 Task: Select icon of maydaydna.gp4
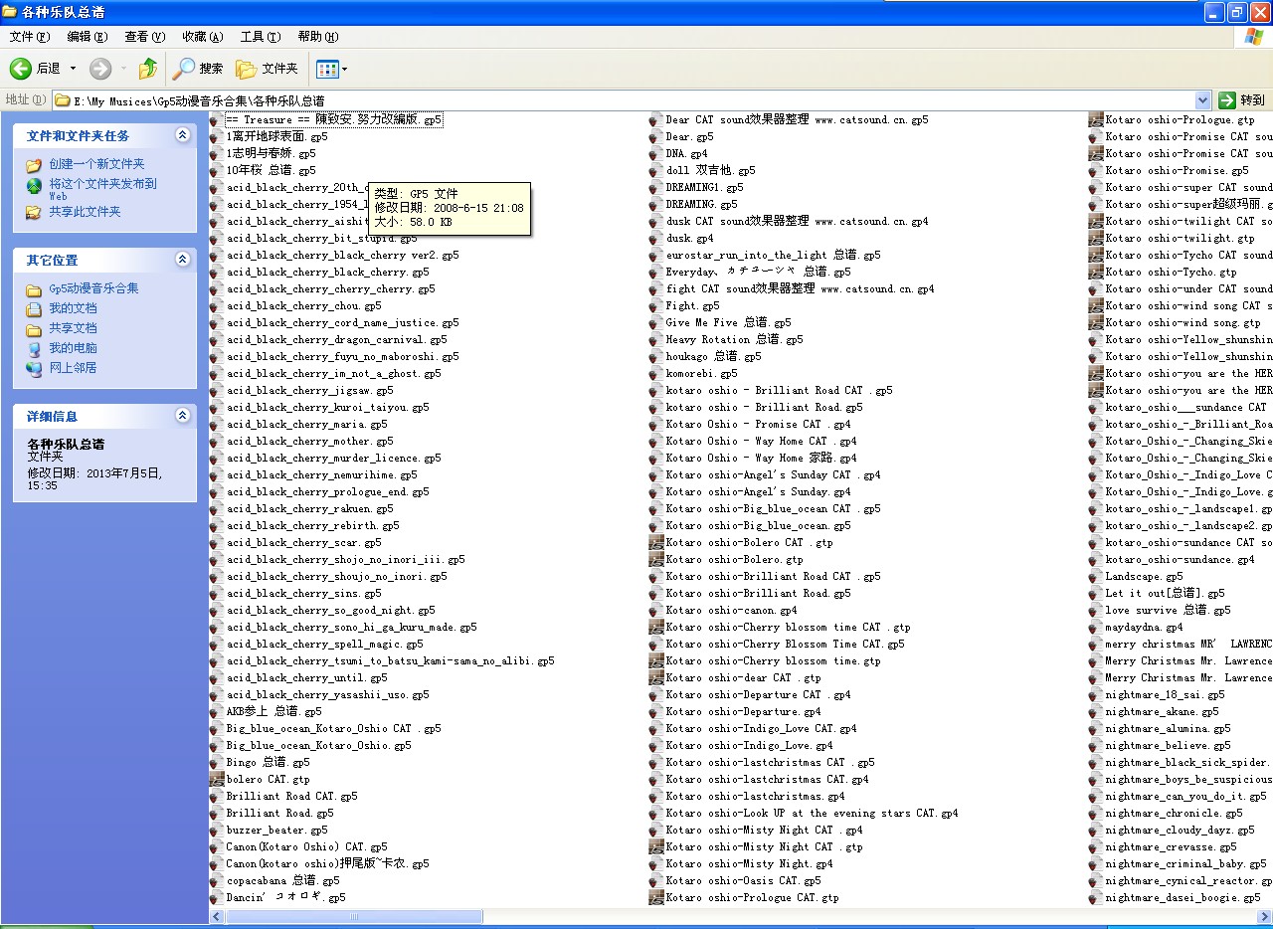[1096, 627]
